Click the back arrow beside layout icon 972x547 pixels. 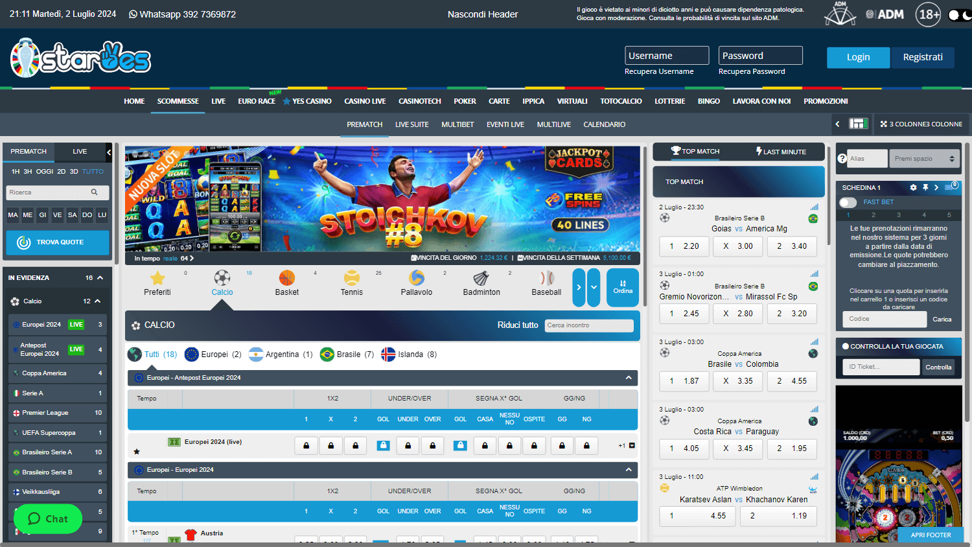[x=837, y=124]
